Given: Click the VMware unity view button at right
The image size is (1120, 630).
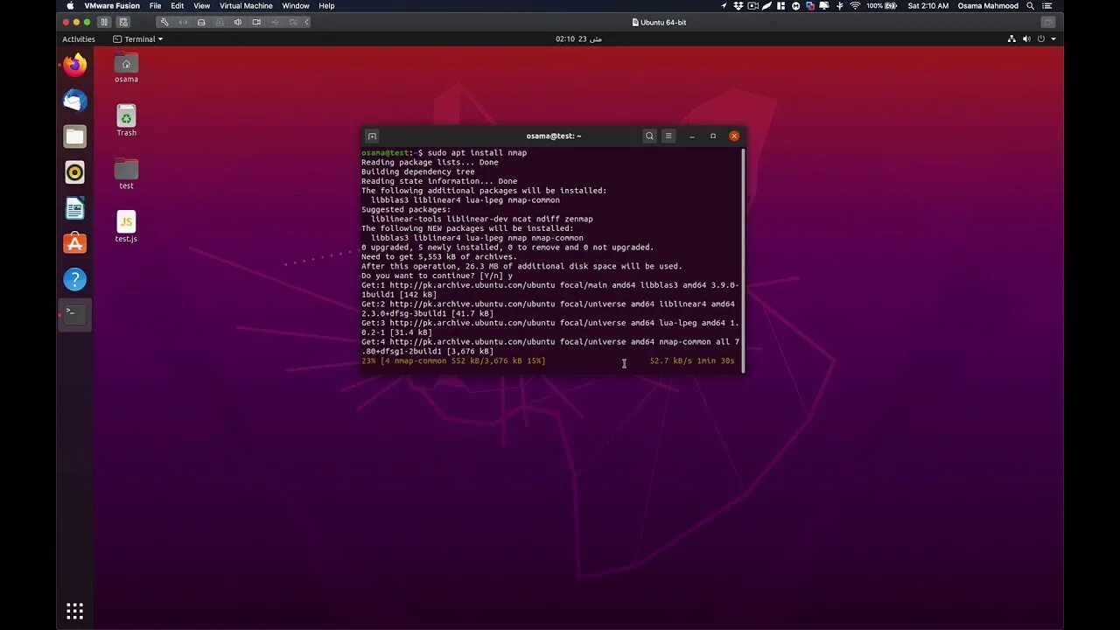Looking at the screenshot, I should pyautogui.click(x=1047, y=22).
